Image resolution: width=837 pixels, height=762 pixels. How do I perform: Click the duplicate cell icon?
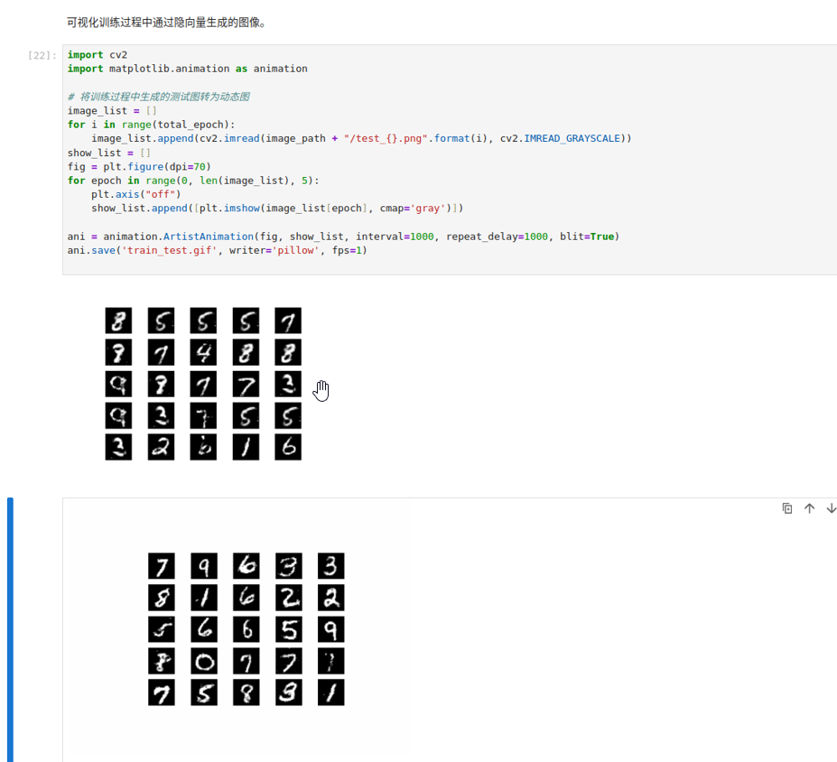[x=787, y=508]
